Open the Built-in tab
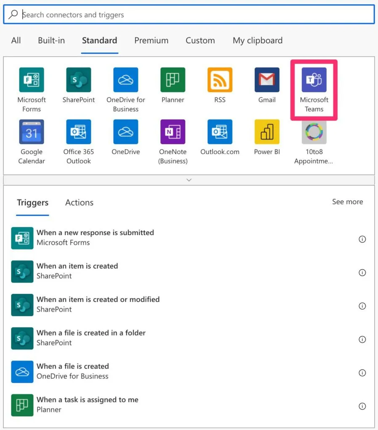378x430 pixels. pos(51,41)
